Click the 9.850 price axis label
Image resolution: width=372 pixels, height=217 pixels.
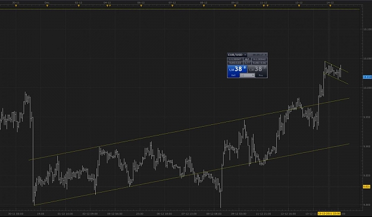[x=367, y=175]
